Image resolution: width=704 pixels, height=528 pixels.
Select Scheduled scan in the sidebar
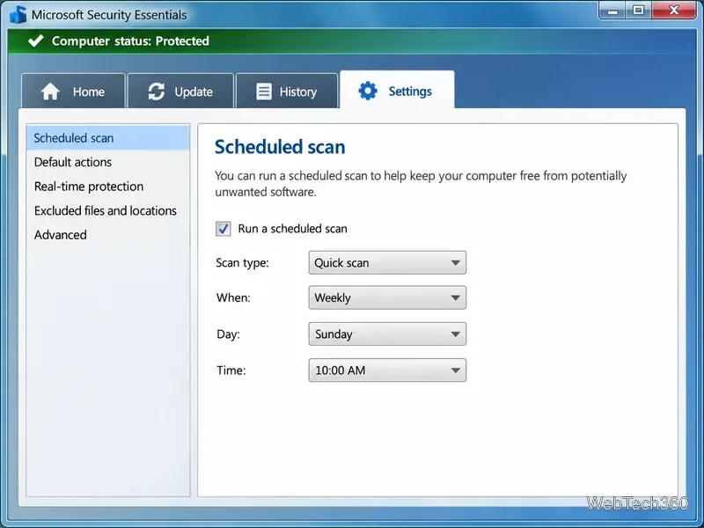[107, 138]
